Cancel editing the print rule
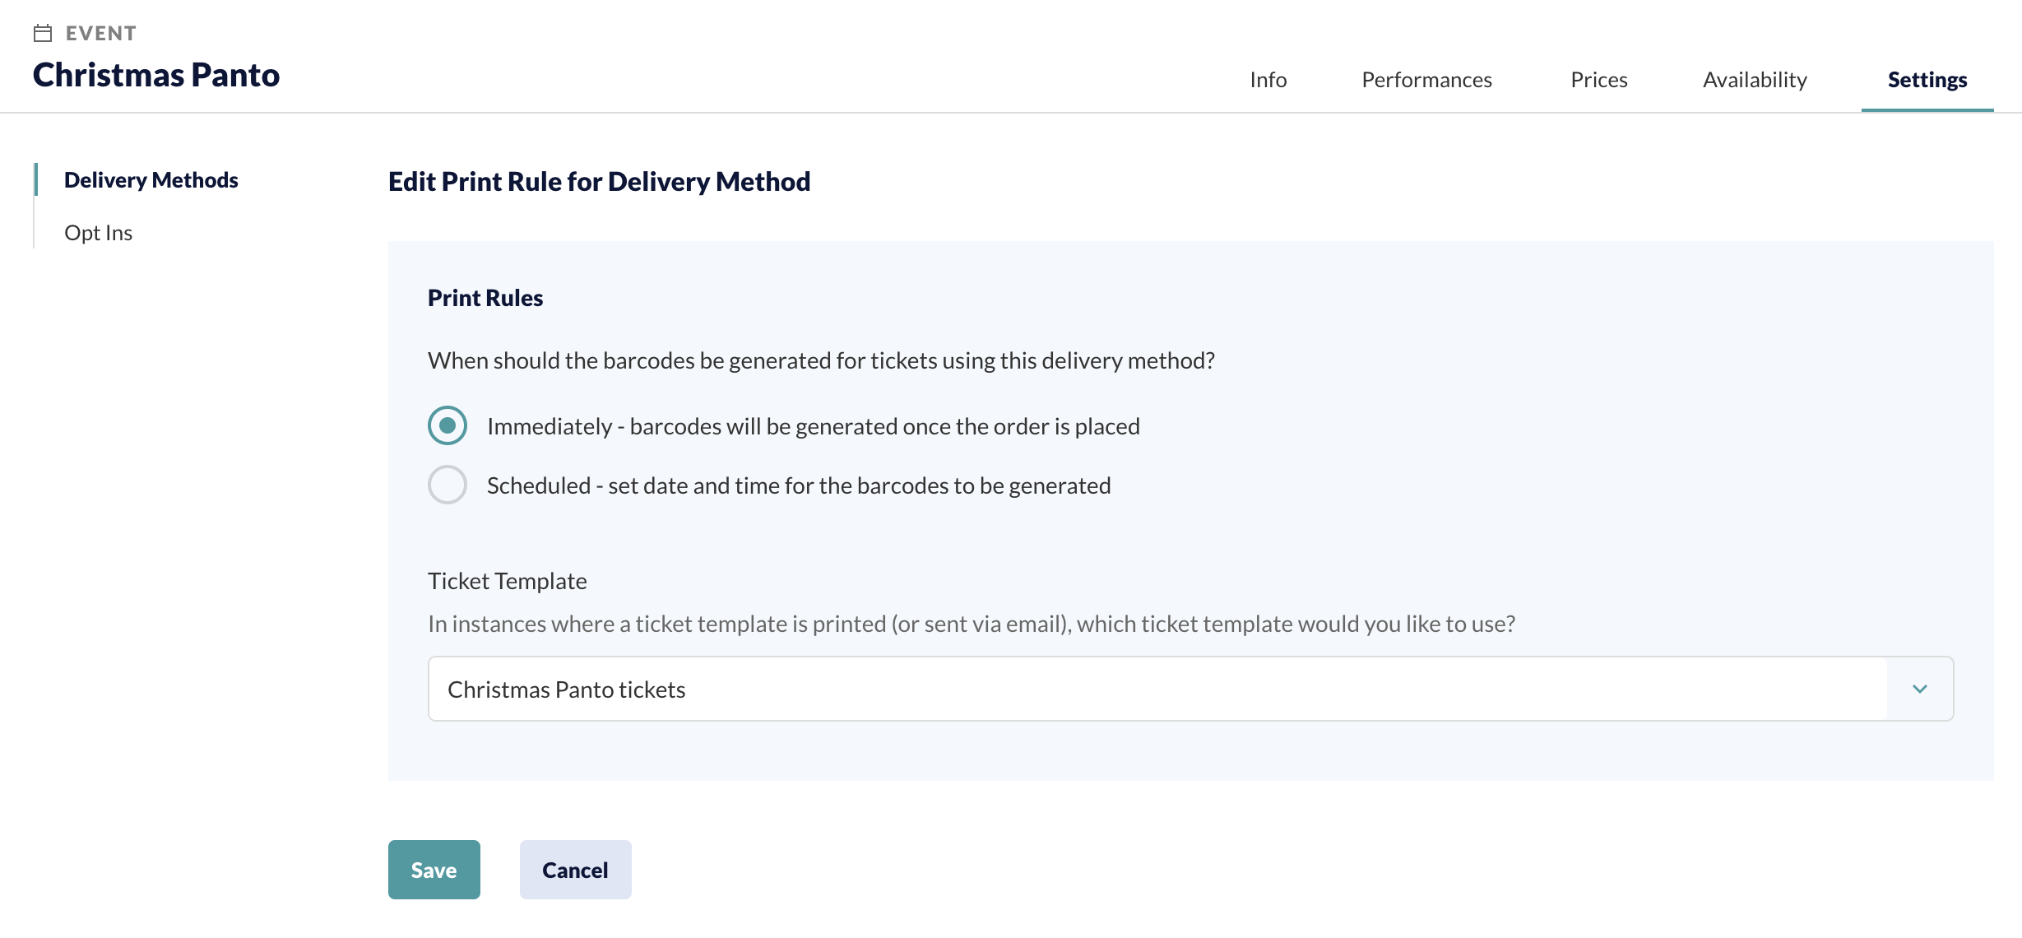This screenshot has width=2022, height=938. point(576,870)
